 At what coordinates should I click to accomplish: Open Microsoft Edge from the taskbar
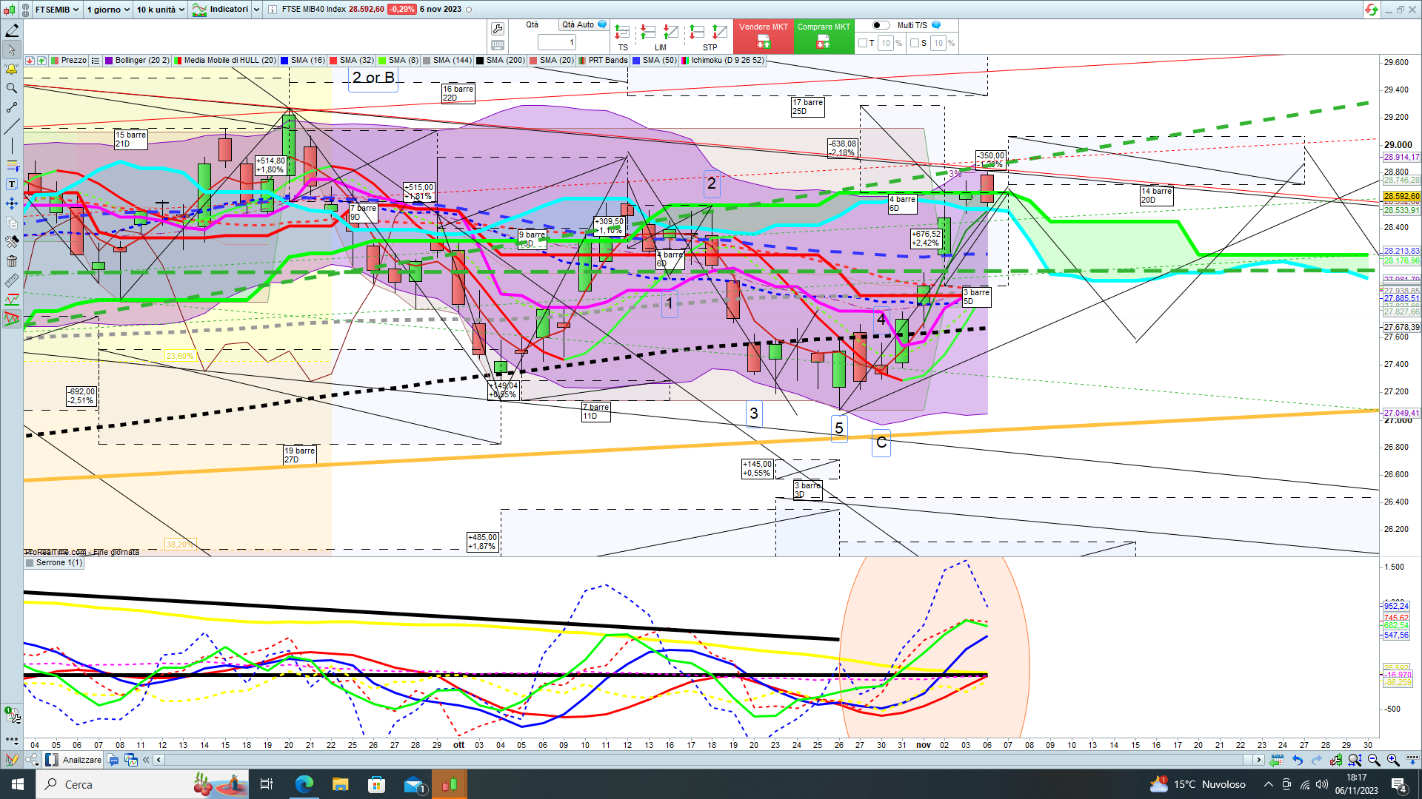tap(304, 784)
